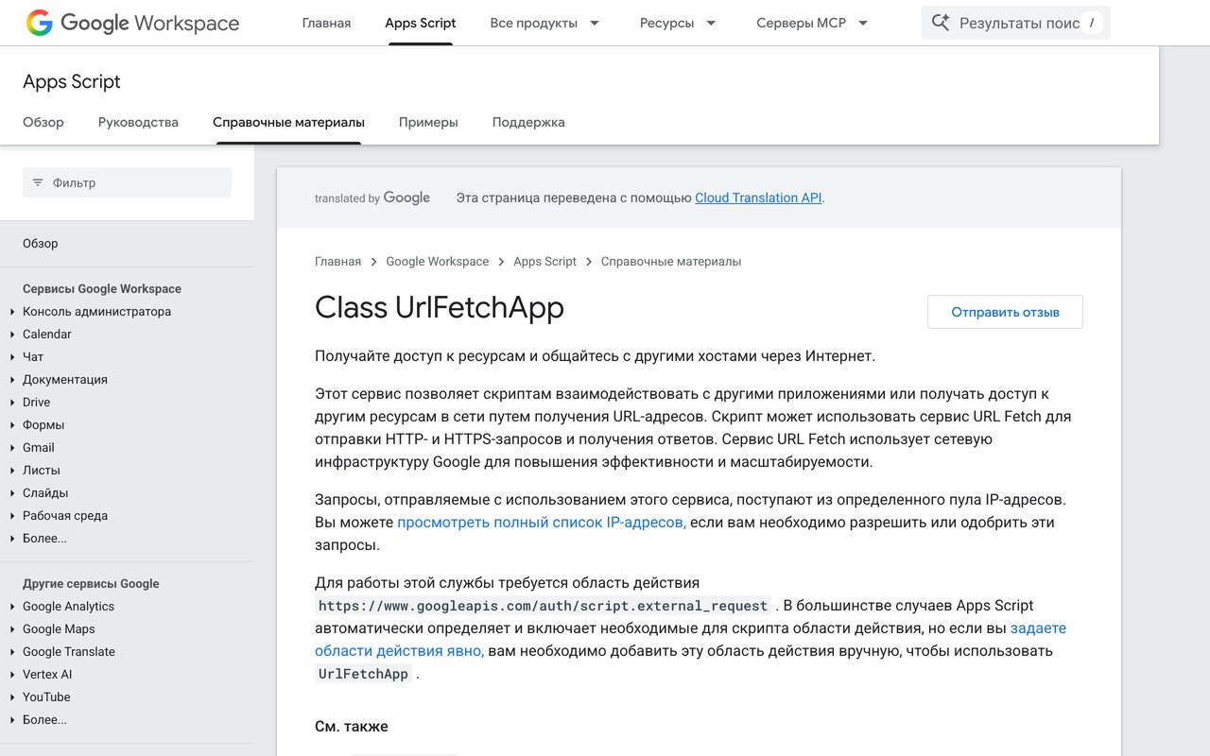
Task: Expand the Drive tree arrow
Action: tap(12, 403)
